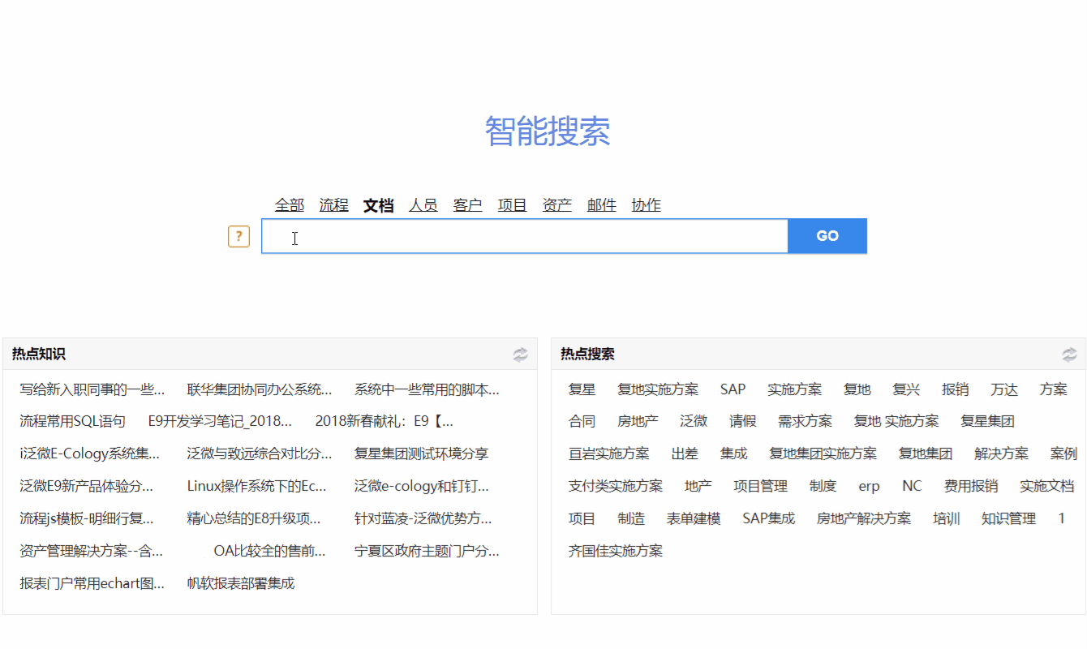The height and width of the screenshot is (649, 1087).
Task: Open 泛微E9新产品体验分... article
Action: click(87, 487)
